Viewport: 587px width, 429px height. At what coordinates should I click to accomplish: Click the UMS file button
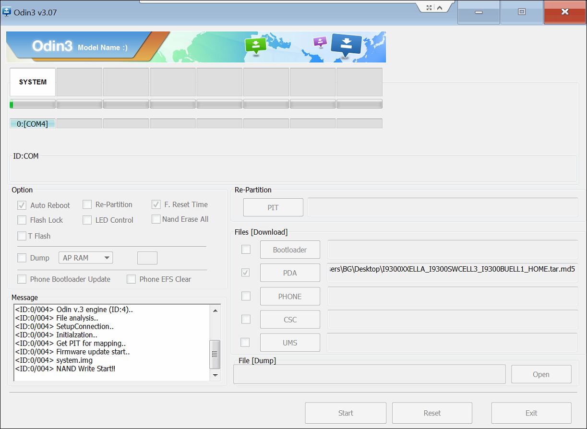[x=290, y=343]
